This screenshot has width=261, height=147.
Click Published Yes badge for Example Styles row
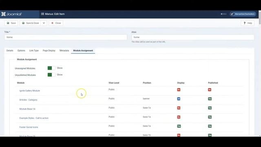210,117
